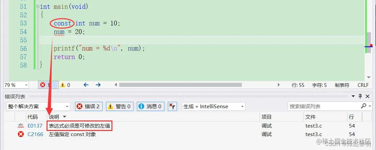Toggle the 警告 0 filter button
Viewport: 376px width, 150px height.
tap(120, 106)
